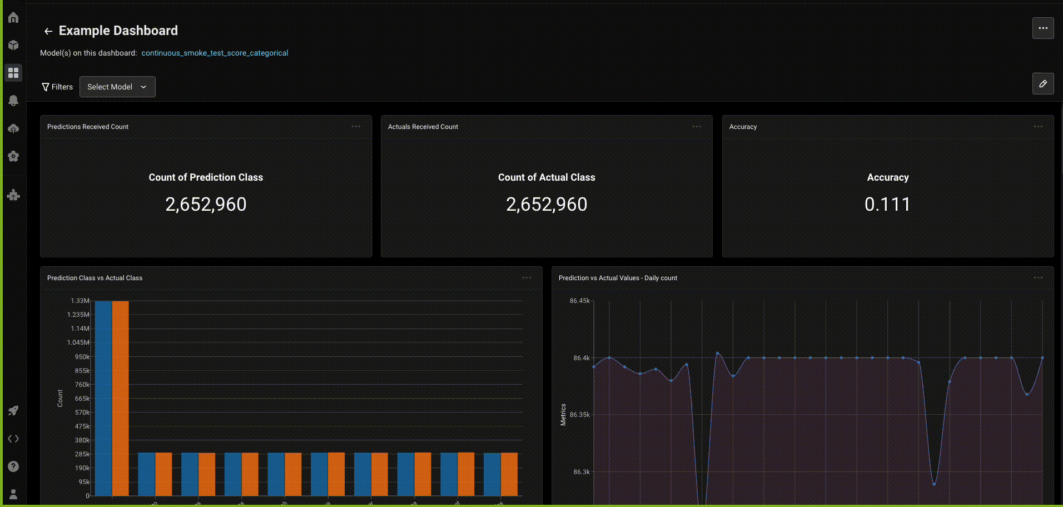Open the Monitors bell icon in sidebar
This screenshot has height=507, width=1063.
(x=13, y=101)
